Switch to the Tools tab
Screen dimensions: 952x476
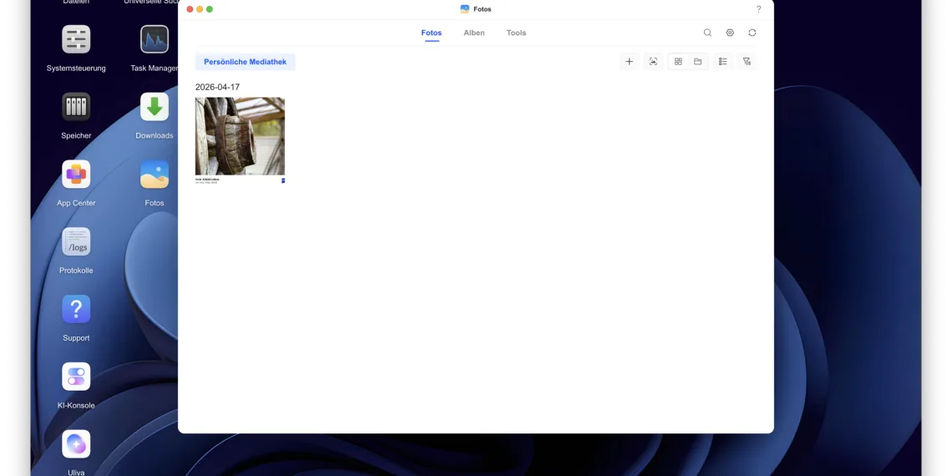pyautogui.click(x=516, y=33)
